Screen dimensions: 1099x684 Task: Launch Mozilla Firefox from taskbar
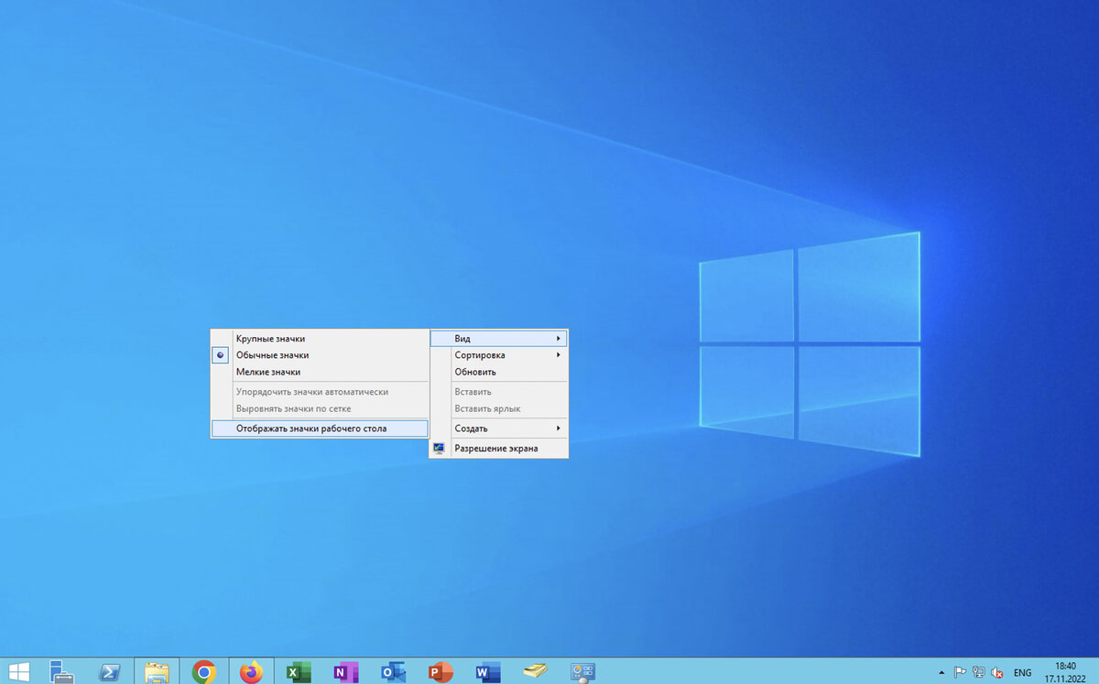tap(250, 672)
